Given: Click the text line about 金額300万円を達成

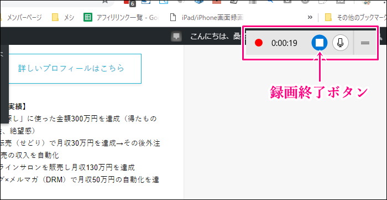Looking at the screenshot, I should pyautogui.click(x=79, y=119).
